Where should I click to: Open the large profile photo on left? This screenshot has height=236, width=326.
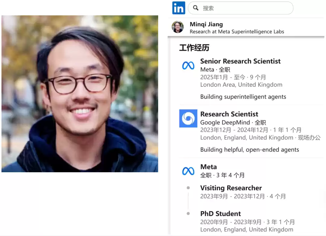(80, 94)
